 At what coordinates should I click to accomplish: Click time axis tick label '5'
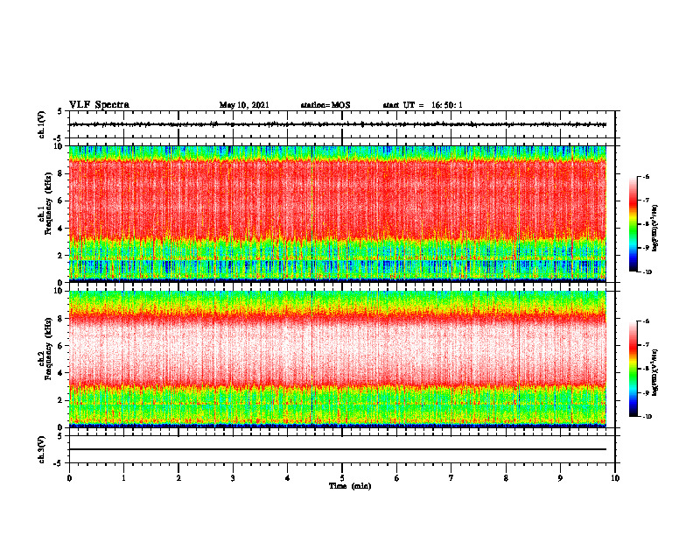(x=342, y=478)
